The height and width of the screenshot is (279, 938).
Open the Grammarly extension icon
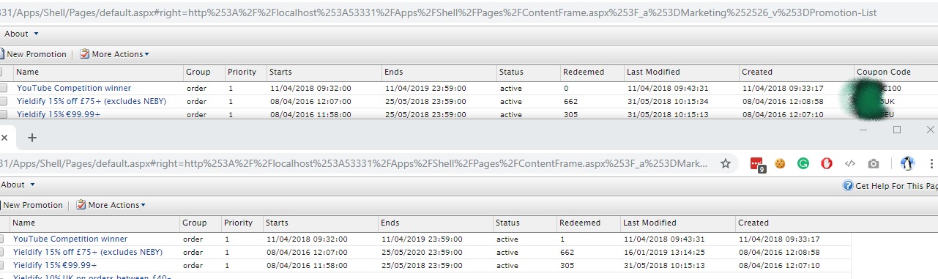tap(803, 164)
